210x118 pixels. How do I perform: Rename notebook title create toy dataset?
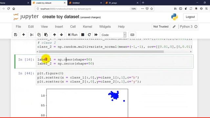(x=61, y=17)
